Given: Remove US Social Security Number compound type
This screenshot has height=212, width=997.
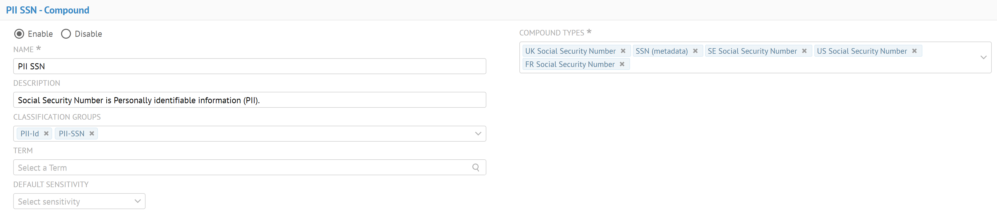Looking at the screenshot, I should click(x=914, y=51).
